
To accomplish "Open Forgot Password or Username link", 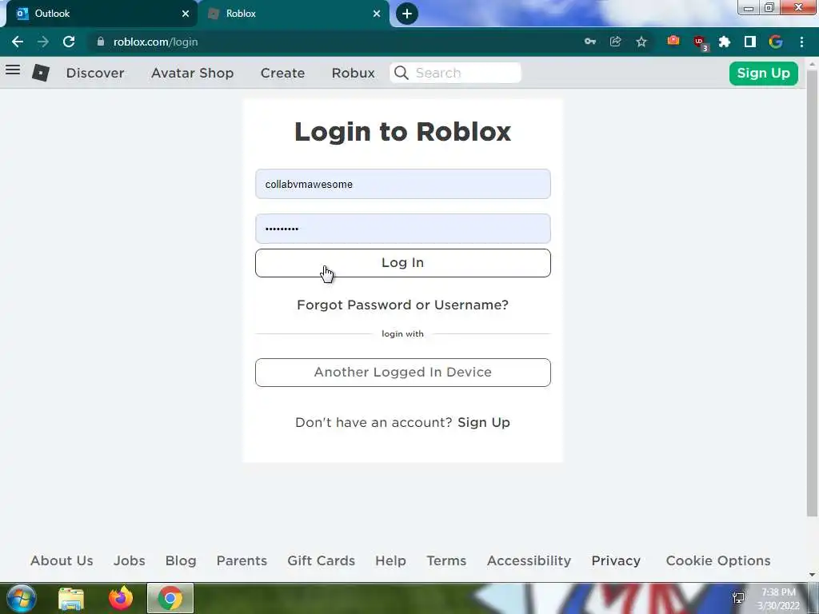I will pos(403,305).
